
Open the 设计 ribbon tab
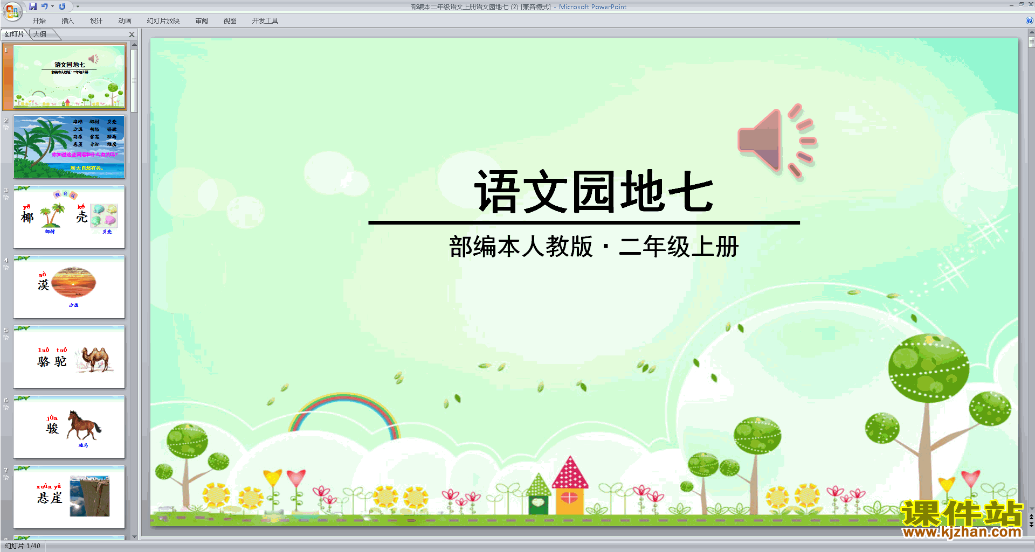point(96,21)
